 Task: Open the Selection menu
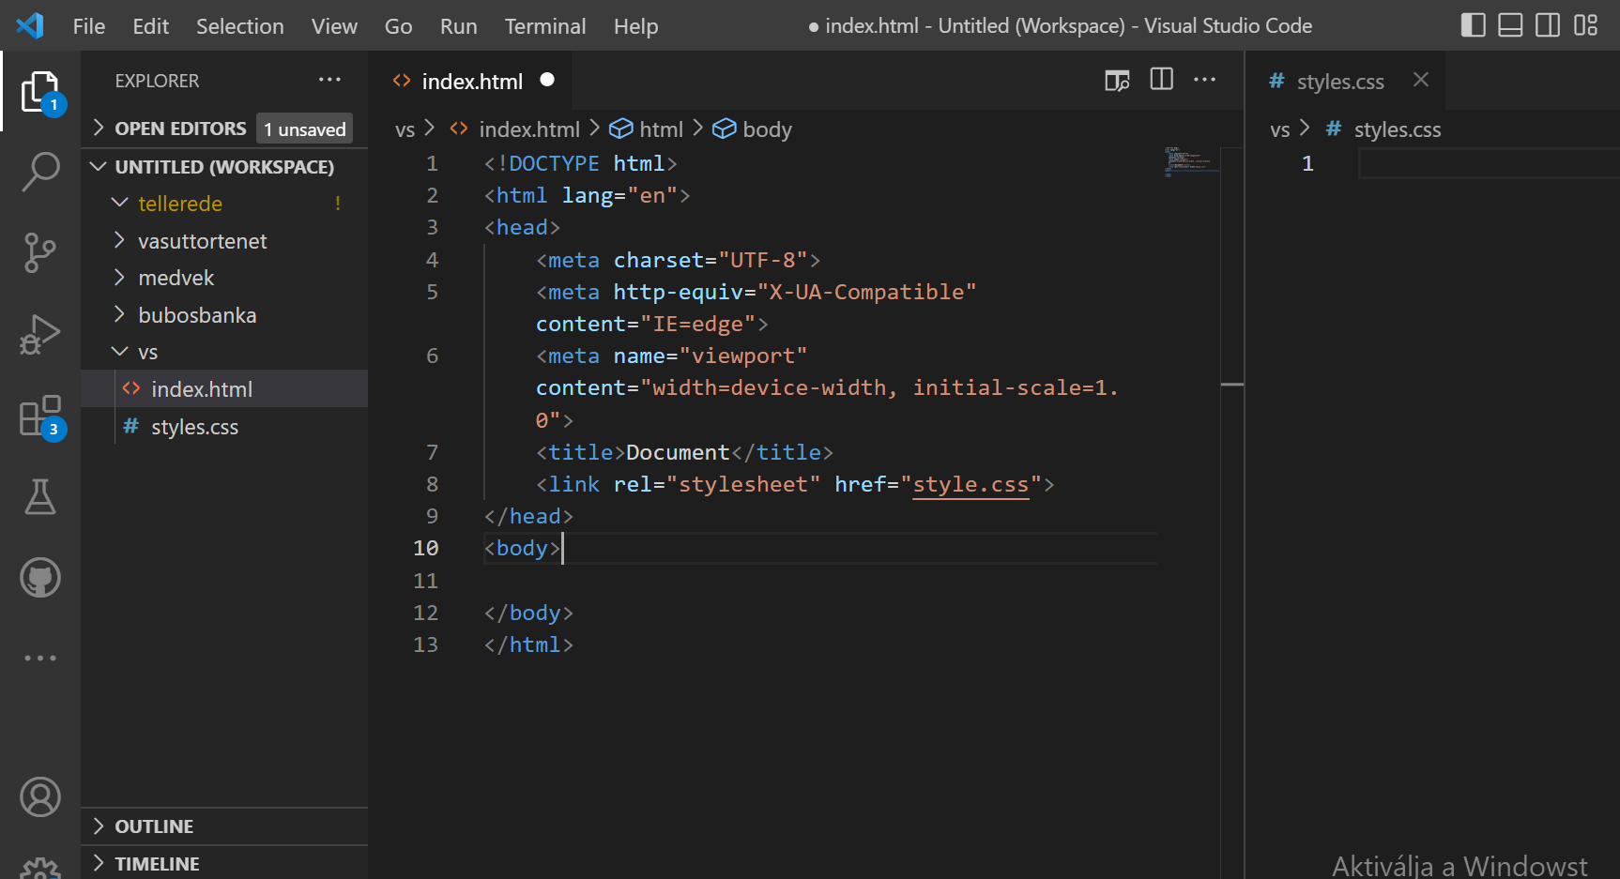240,26
